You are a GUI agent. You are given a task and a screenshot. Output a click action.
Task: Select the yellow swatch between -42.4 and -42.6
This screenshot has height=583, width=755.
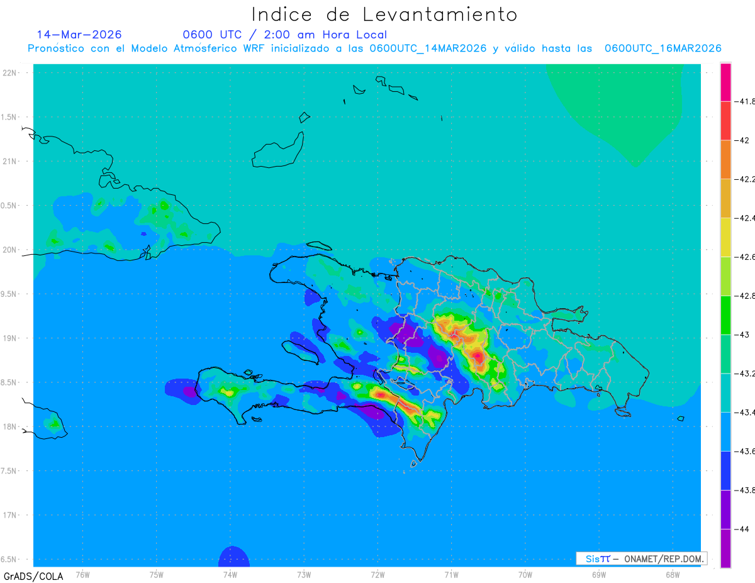click(x=725, y=237)
